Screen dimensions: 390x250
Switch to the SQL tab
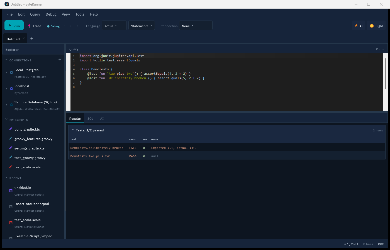tap(90, 119)
